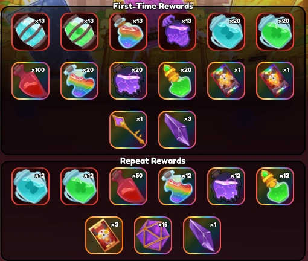Click the x20 blue jar potion
The width and height of the screenshot is (308, 261).
226,32
